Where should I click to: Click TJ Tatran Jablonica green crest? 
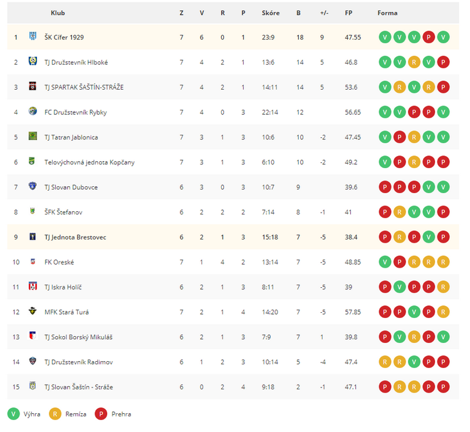[x=33, y=136]
